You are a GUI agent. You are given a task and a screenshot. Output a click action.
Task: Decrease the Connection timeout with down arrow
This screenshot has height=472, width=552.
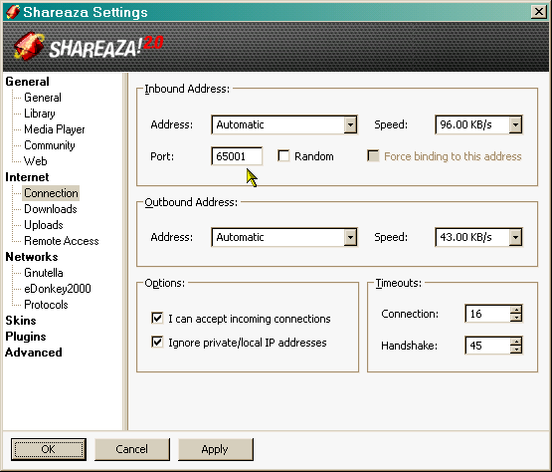[x=516, y=318]
